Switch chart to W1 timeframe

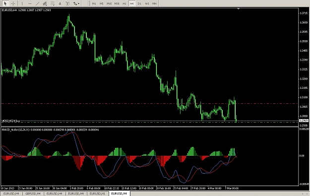[147, 3]
